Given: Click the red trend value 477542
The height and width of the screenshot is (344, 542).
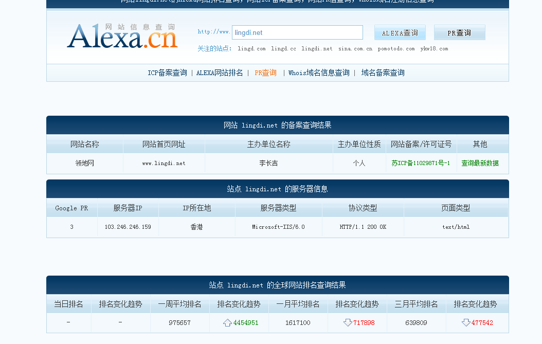Looking at the screenshot, I should [x=482, y=323].
